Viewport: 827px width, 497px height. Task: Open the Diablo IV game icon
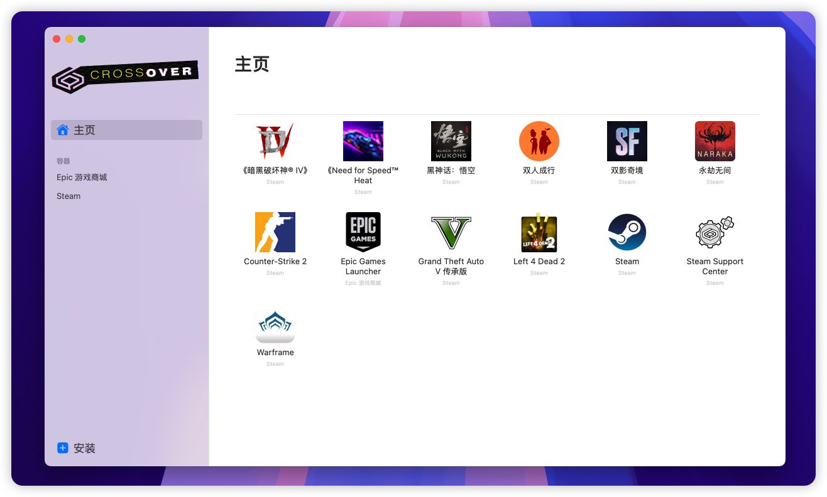(275, 141)
